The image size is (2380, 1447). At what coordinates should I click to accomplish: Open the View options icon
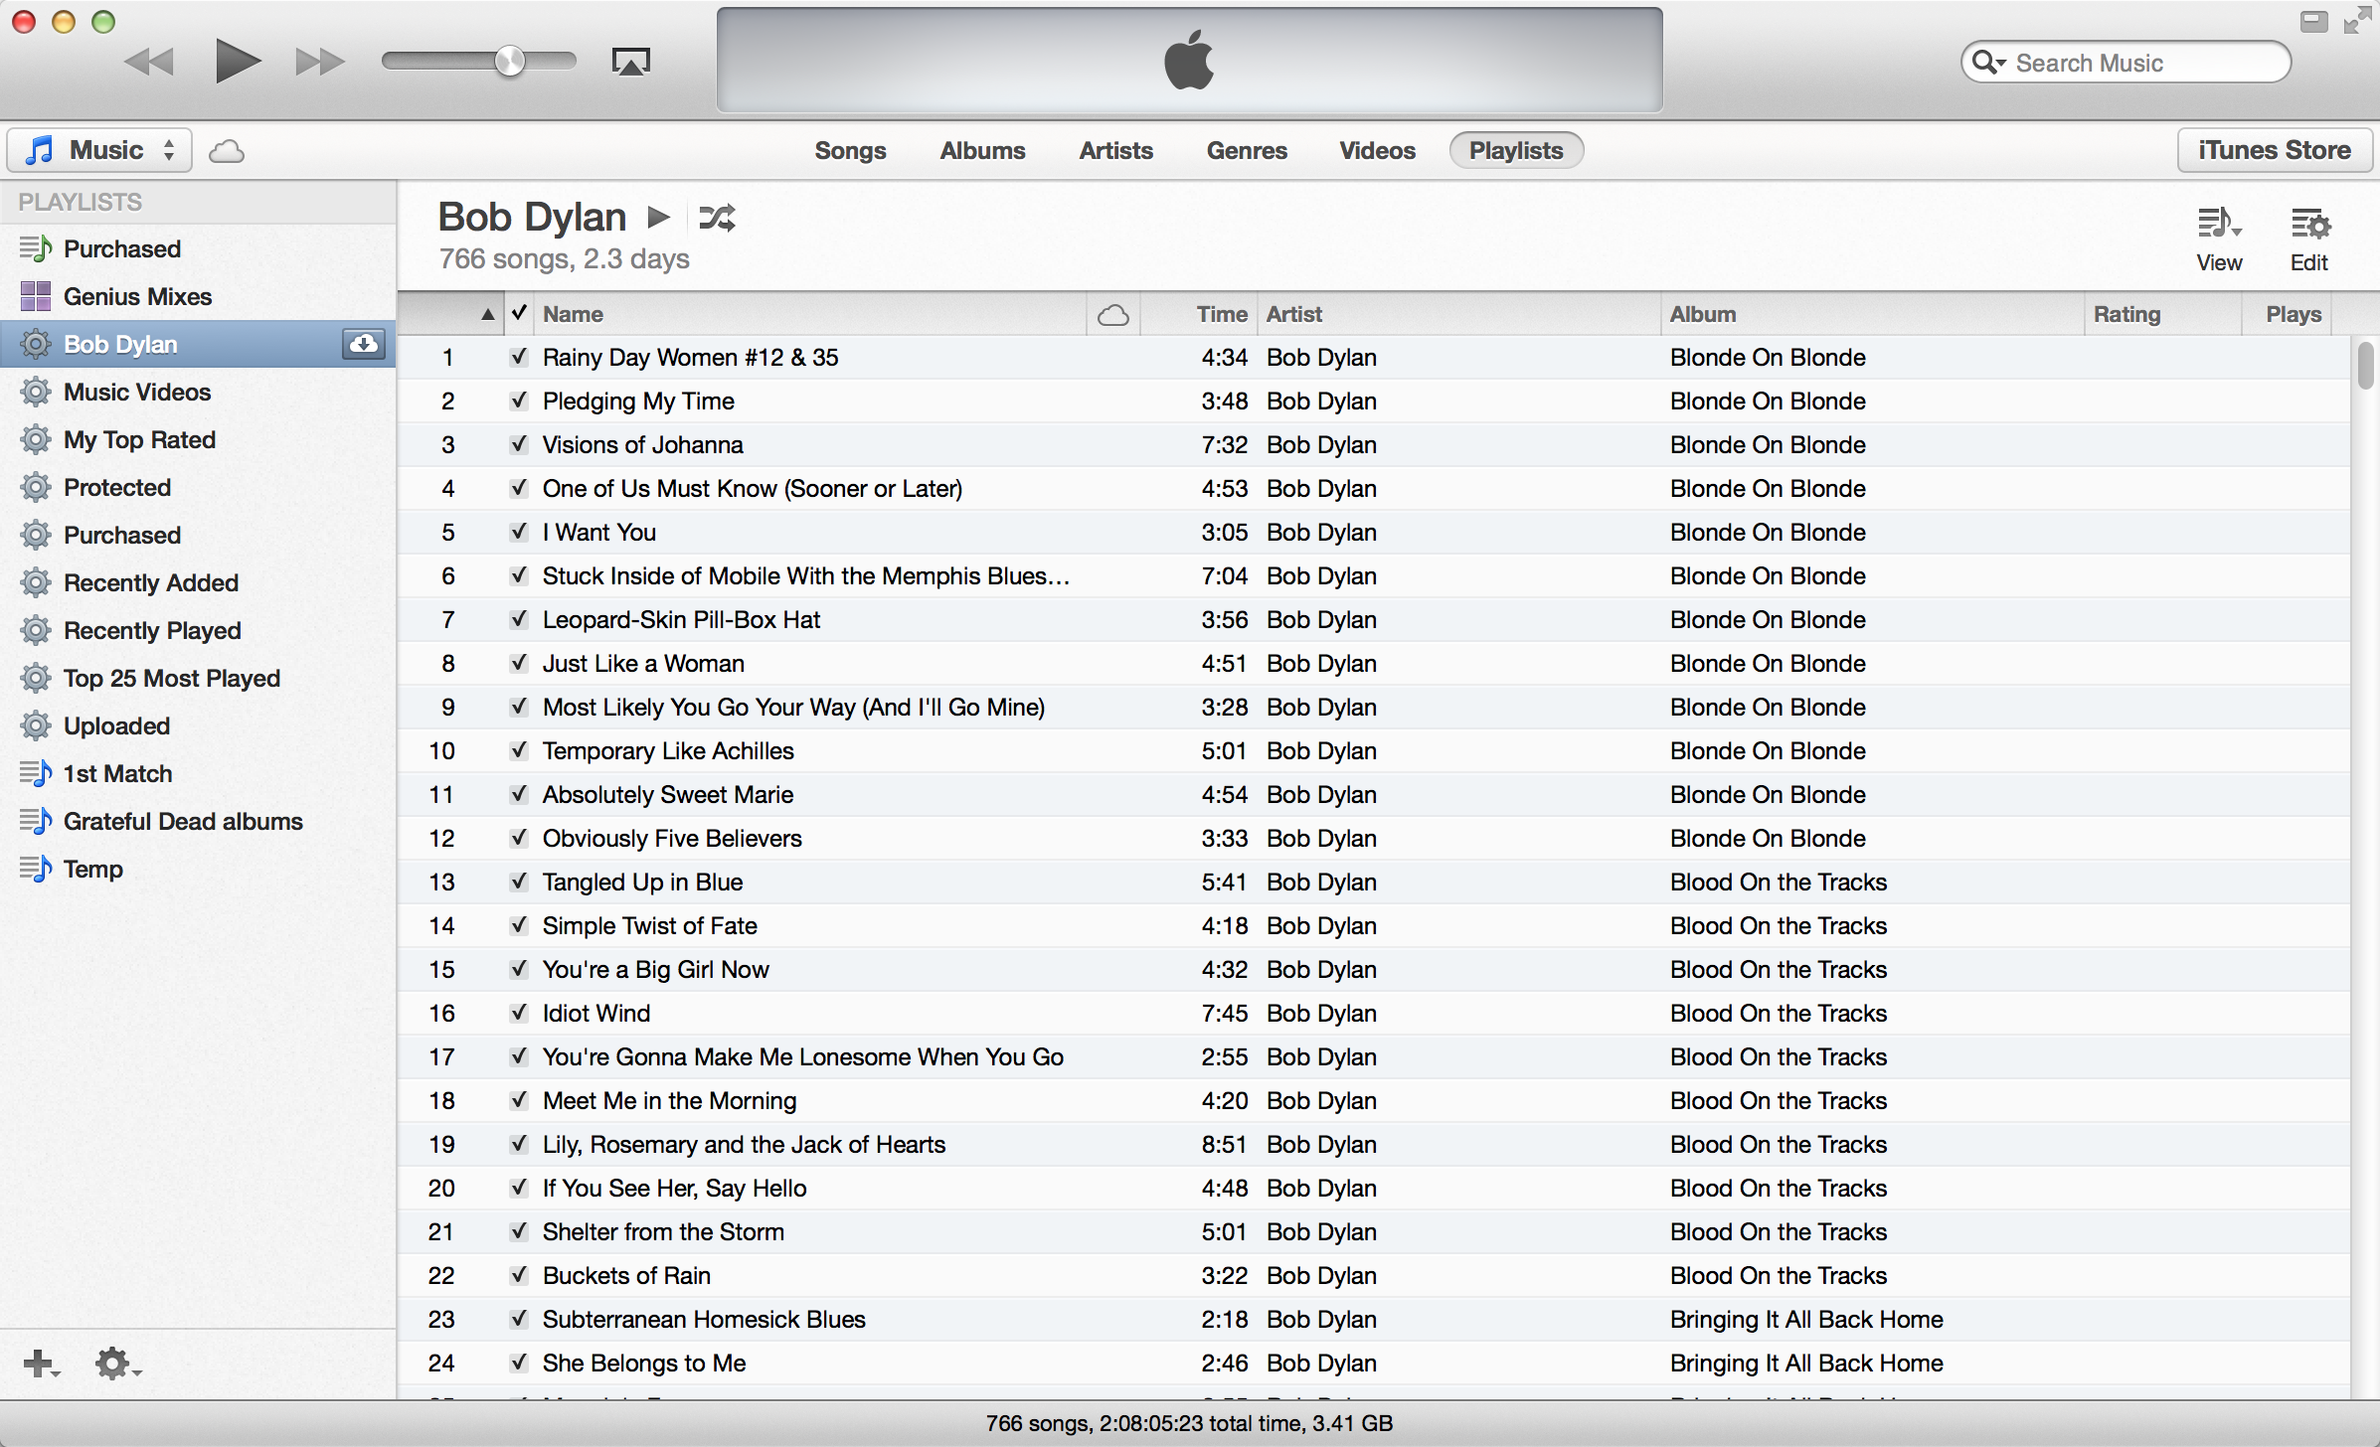pyautogui.click(x=2218, y=224)
